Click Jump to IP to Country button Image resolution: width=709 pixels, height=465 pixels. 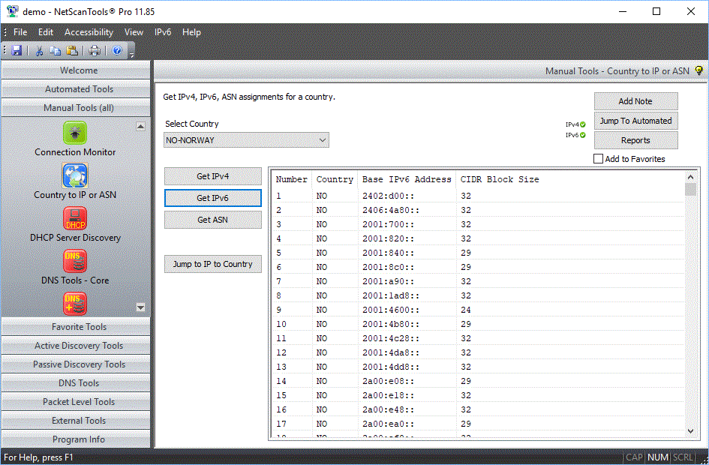[x=213, y=264]
